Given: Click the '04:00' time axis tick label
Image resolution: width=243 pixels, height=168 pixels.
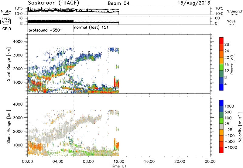Looking at the screenshot, I should 58,162.
